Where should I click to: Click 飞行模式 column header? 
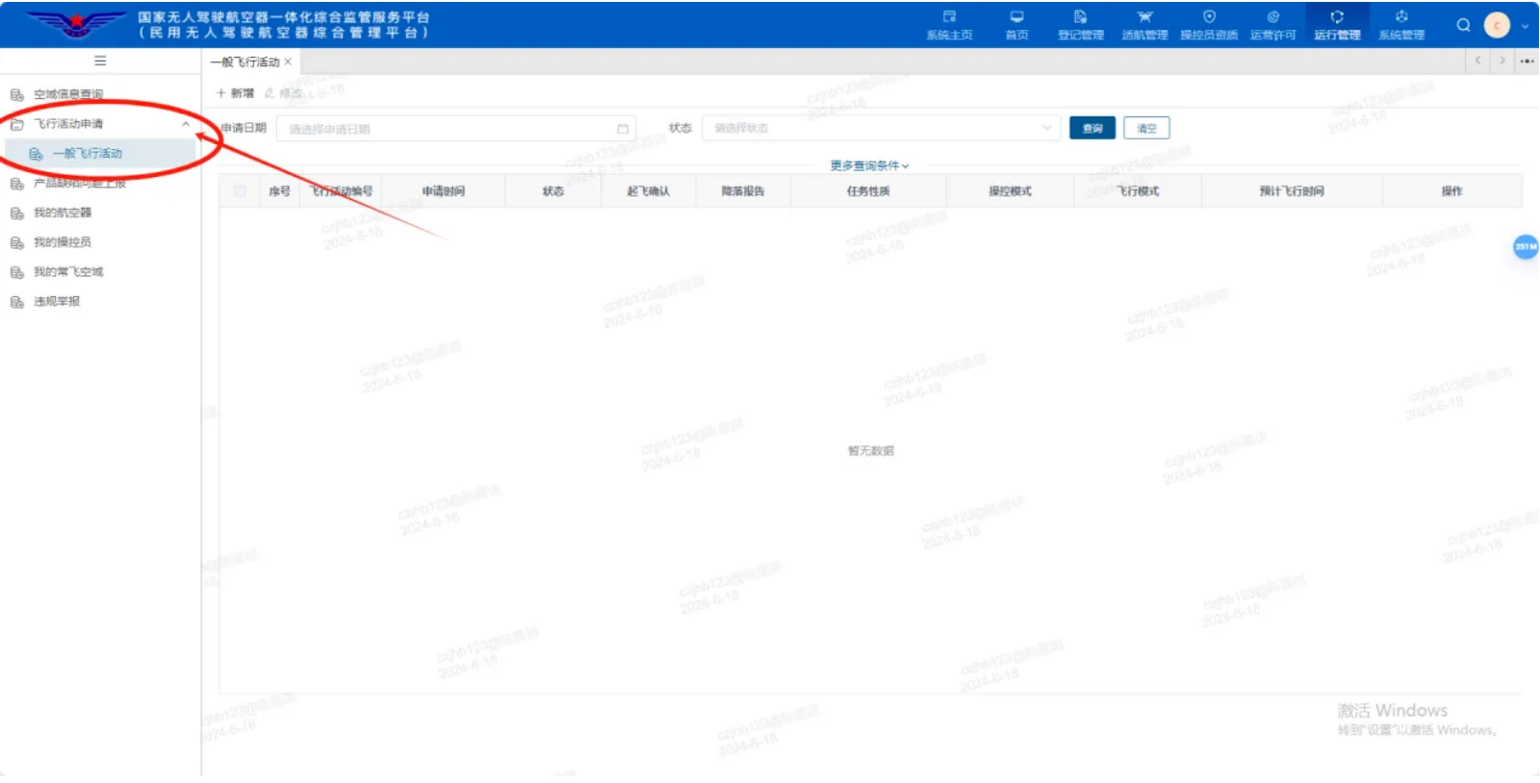(x=1138, y=191)
